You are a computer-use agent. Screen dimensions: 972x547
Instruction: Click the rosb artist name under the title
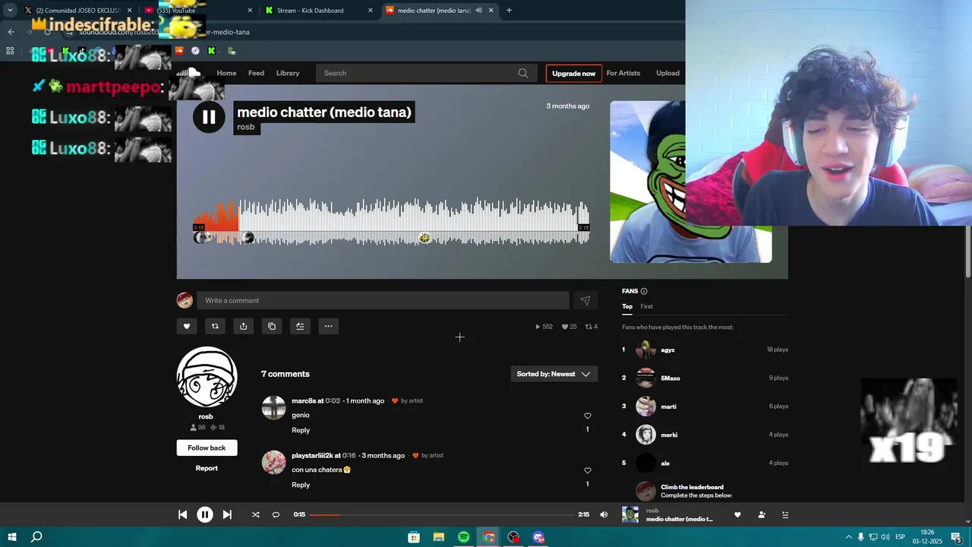[246, 127]
